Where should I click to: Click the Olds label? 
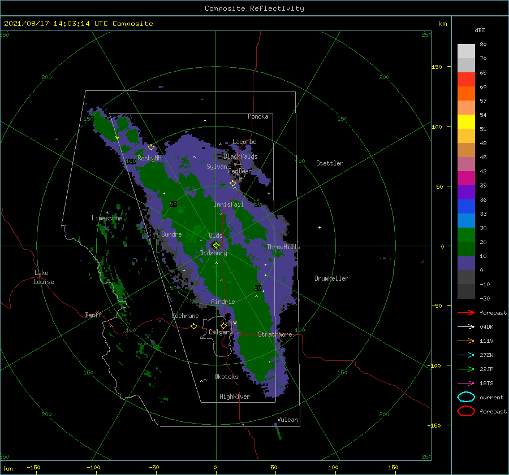[215, 236]
